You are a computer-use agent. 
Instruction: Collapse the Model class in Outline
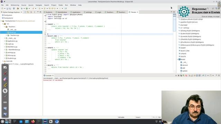[x=177, y=60]
